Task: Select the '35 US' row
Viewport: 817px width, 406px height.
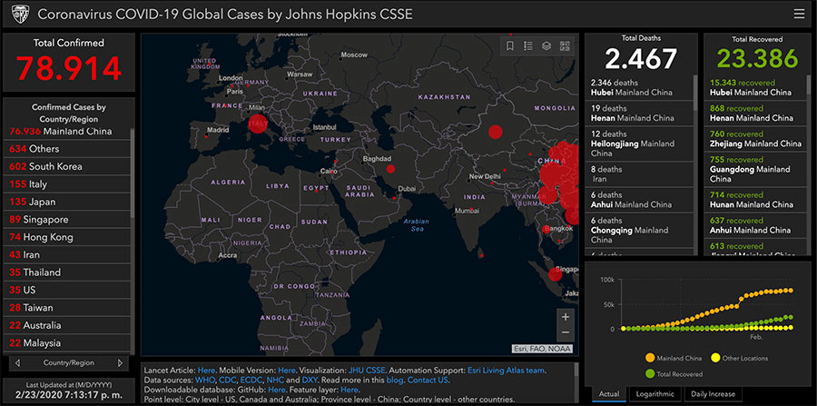Action: coord(68,290)
